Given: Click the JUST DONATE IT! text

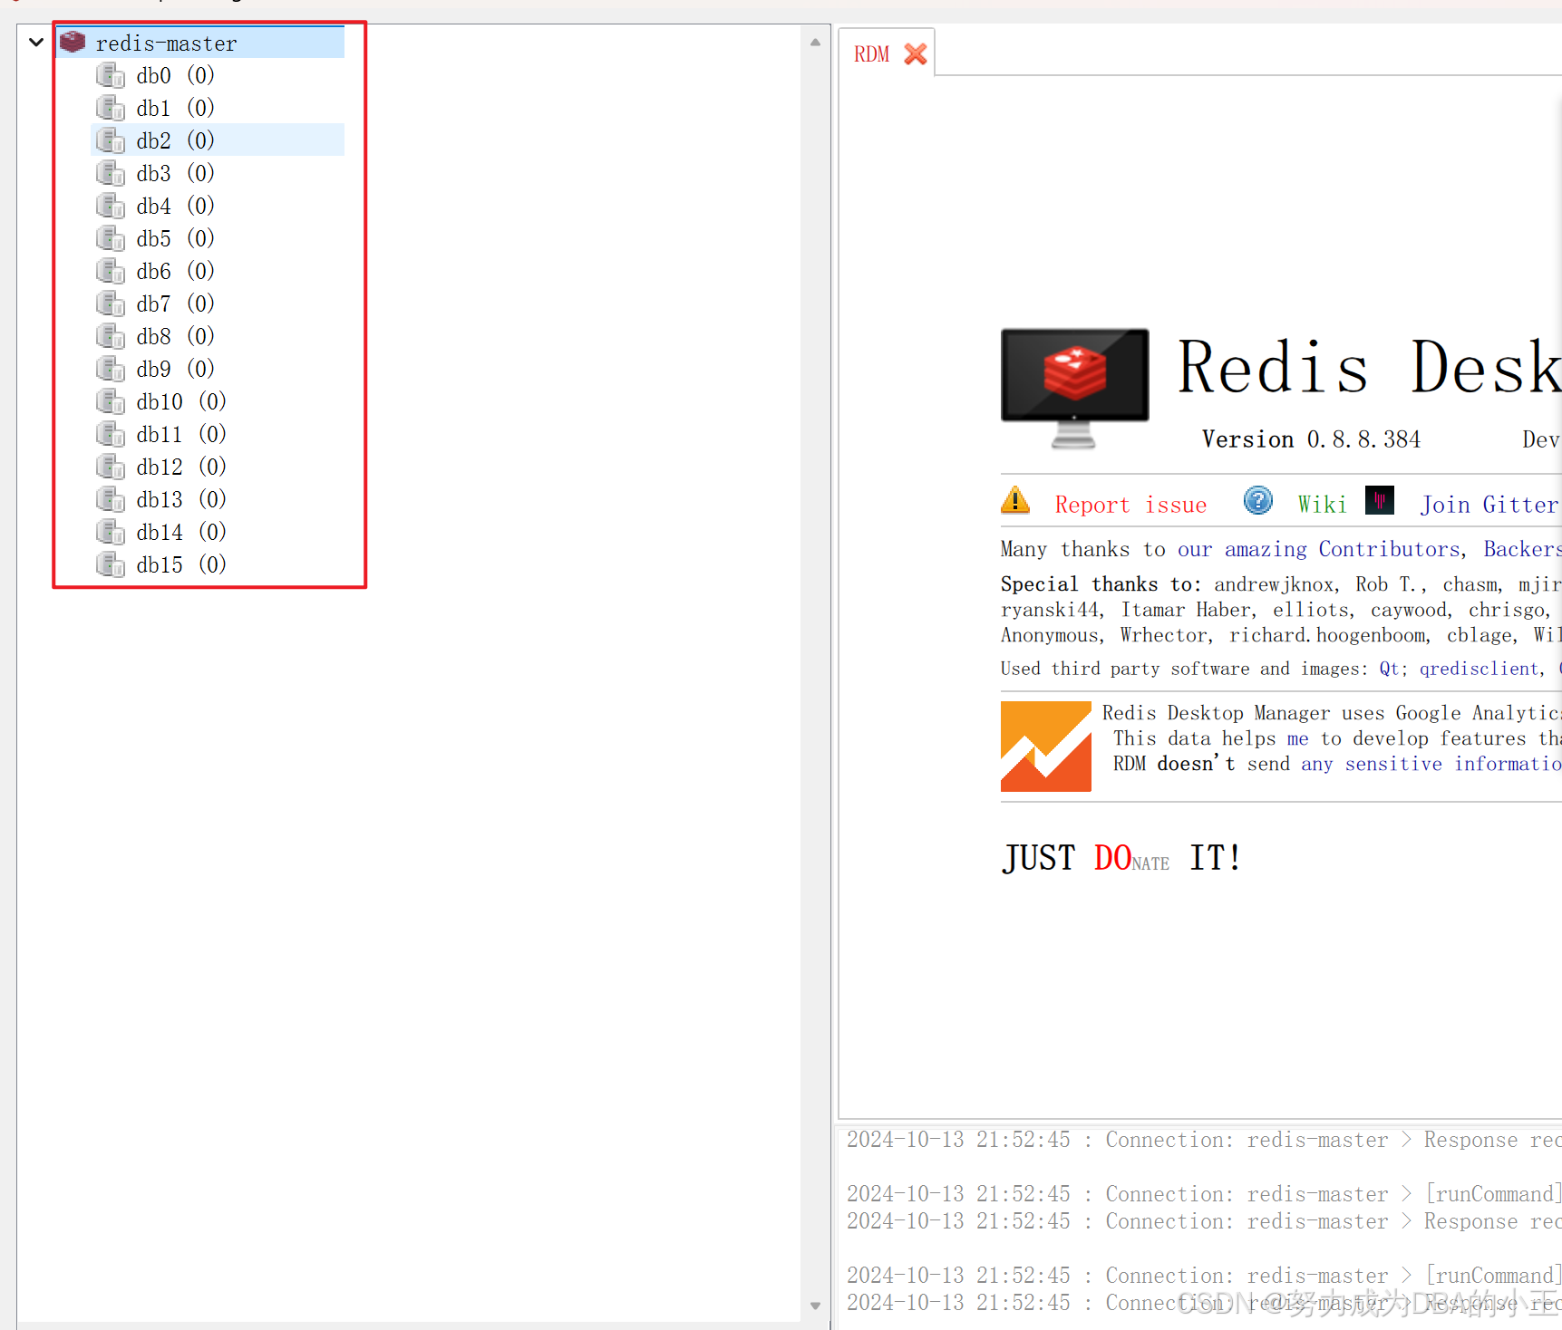Looking at the screenshot, I should pos(1121,857).
